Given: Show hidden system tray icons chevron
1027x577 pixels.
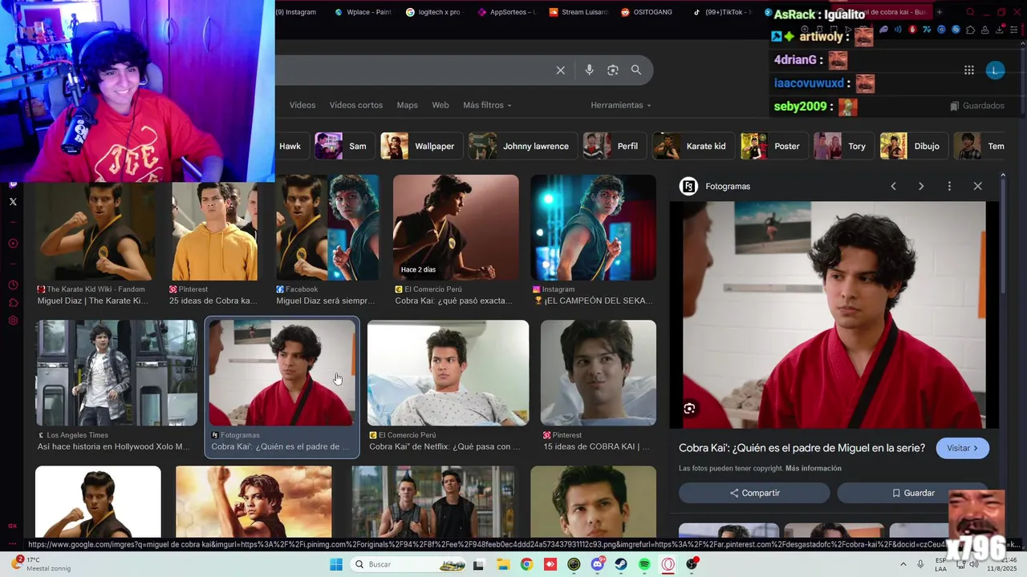Looking at the screenshot, I should click(904, 564).
